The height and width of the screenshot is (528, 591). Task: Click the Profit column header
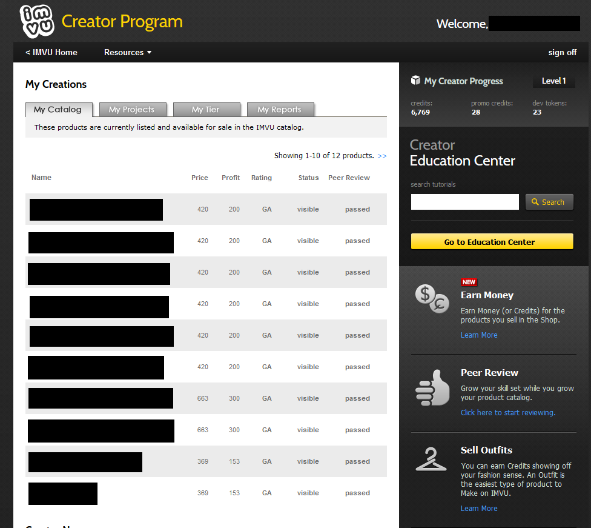pyautogui.click(x=231, y=178)
